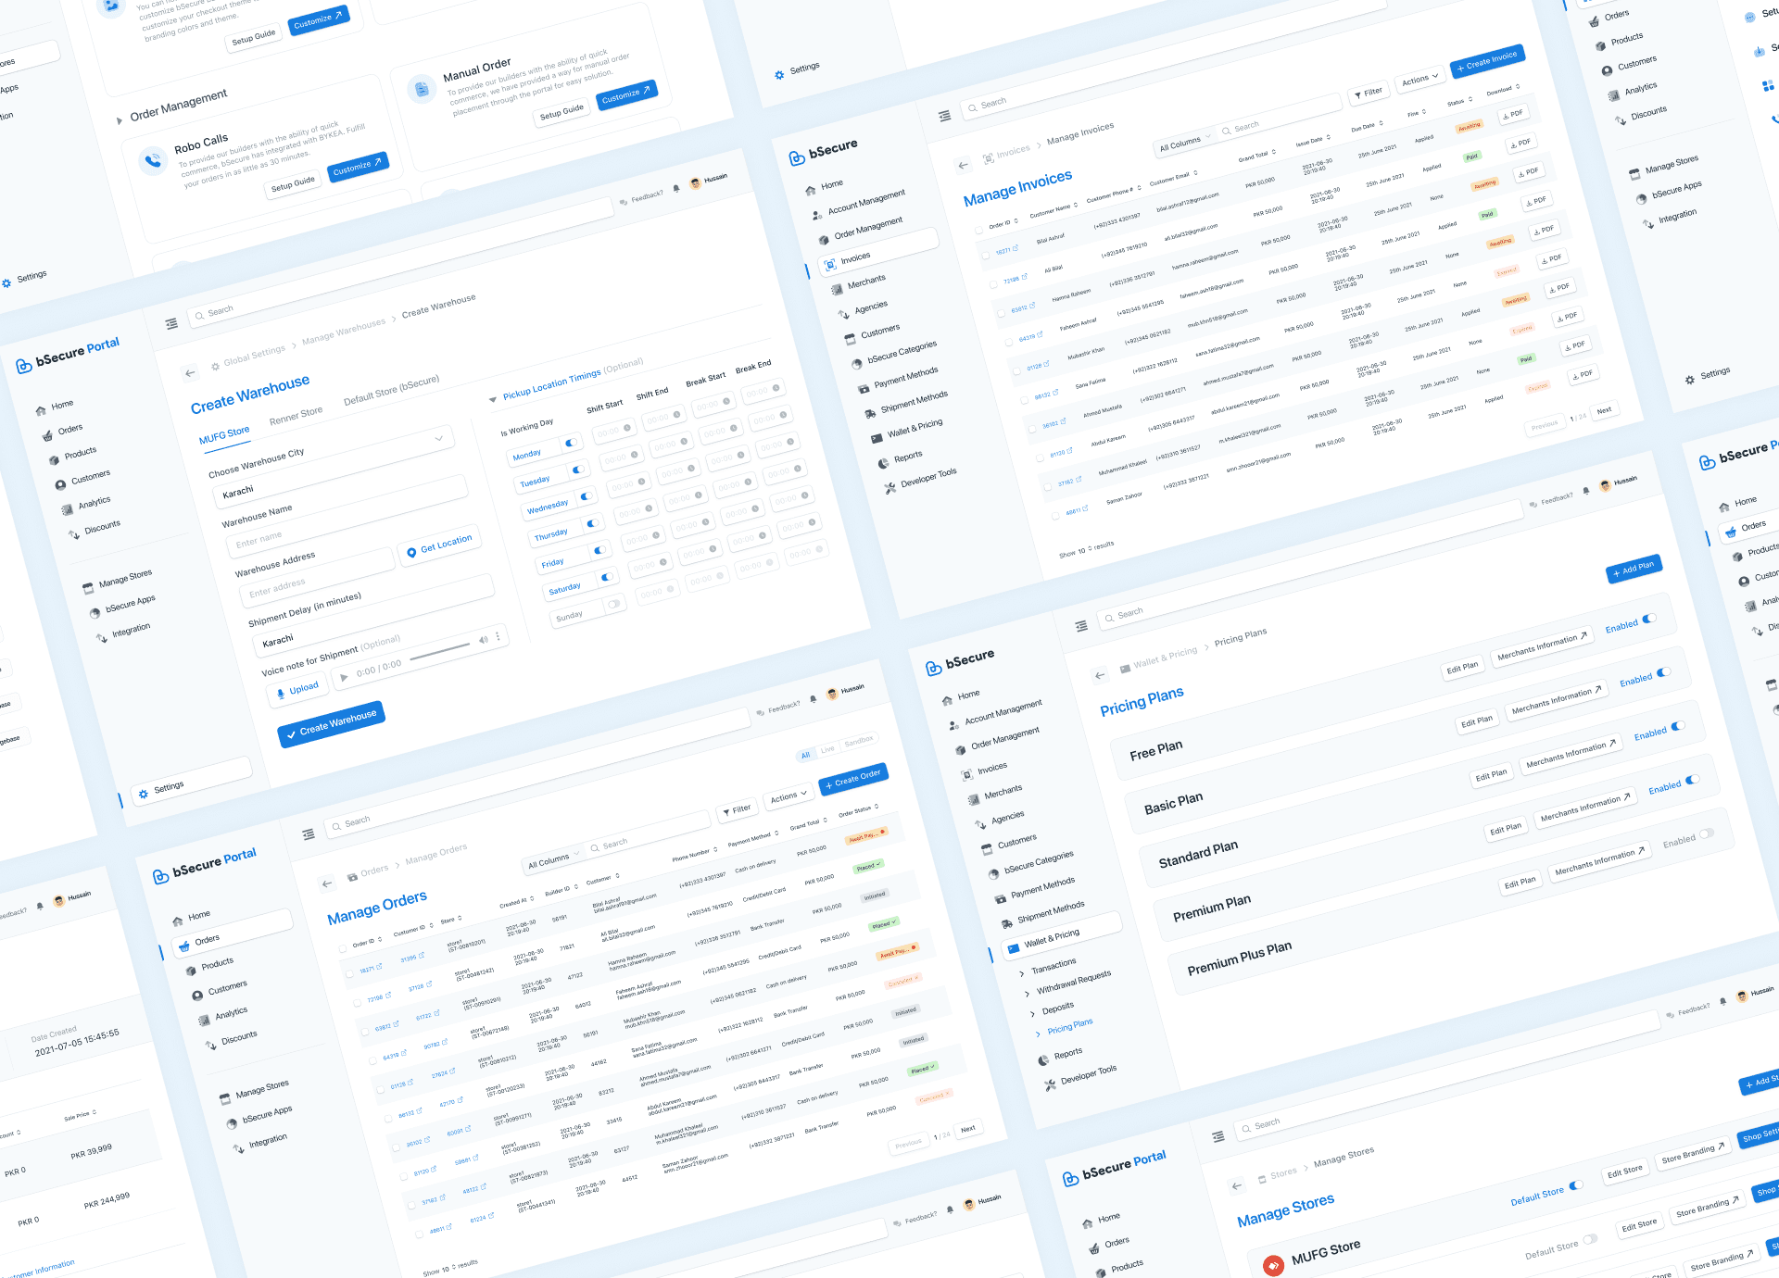The width and height of the screenshot is (1779, 1278).
Task: Toggle the Free Plan Enabled switch
Action: click(1649, 619)
